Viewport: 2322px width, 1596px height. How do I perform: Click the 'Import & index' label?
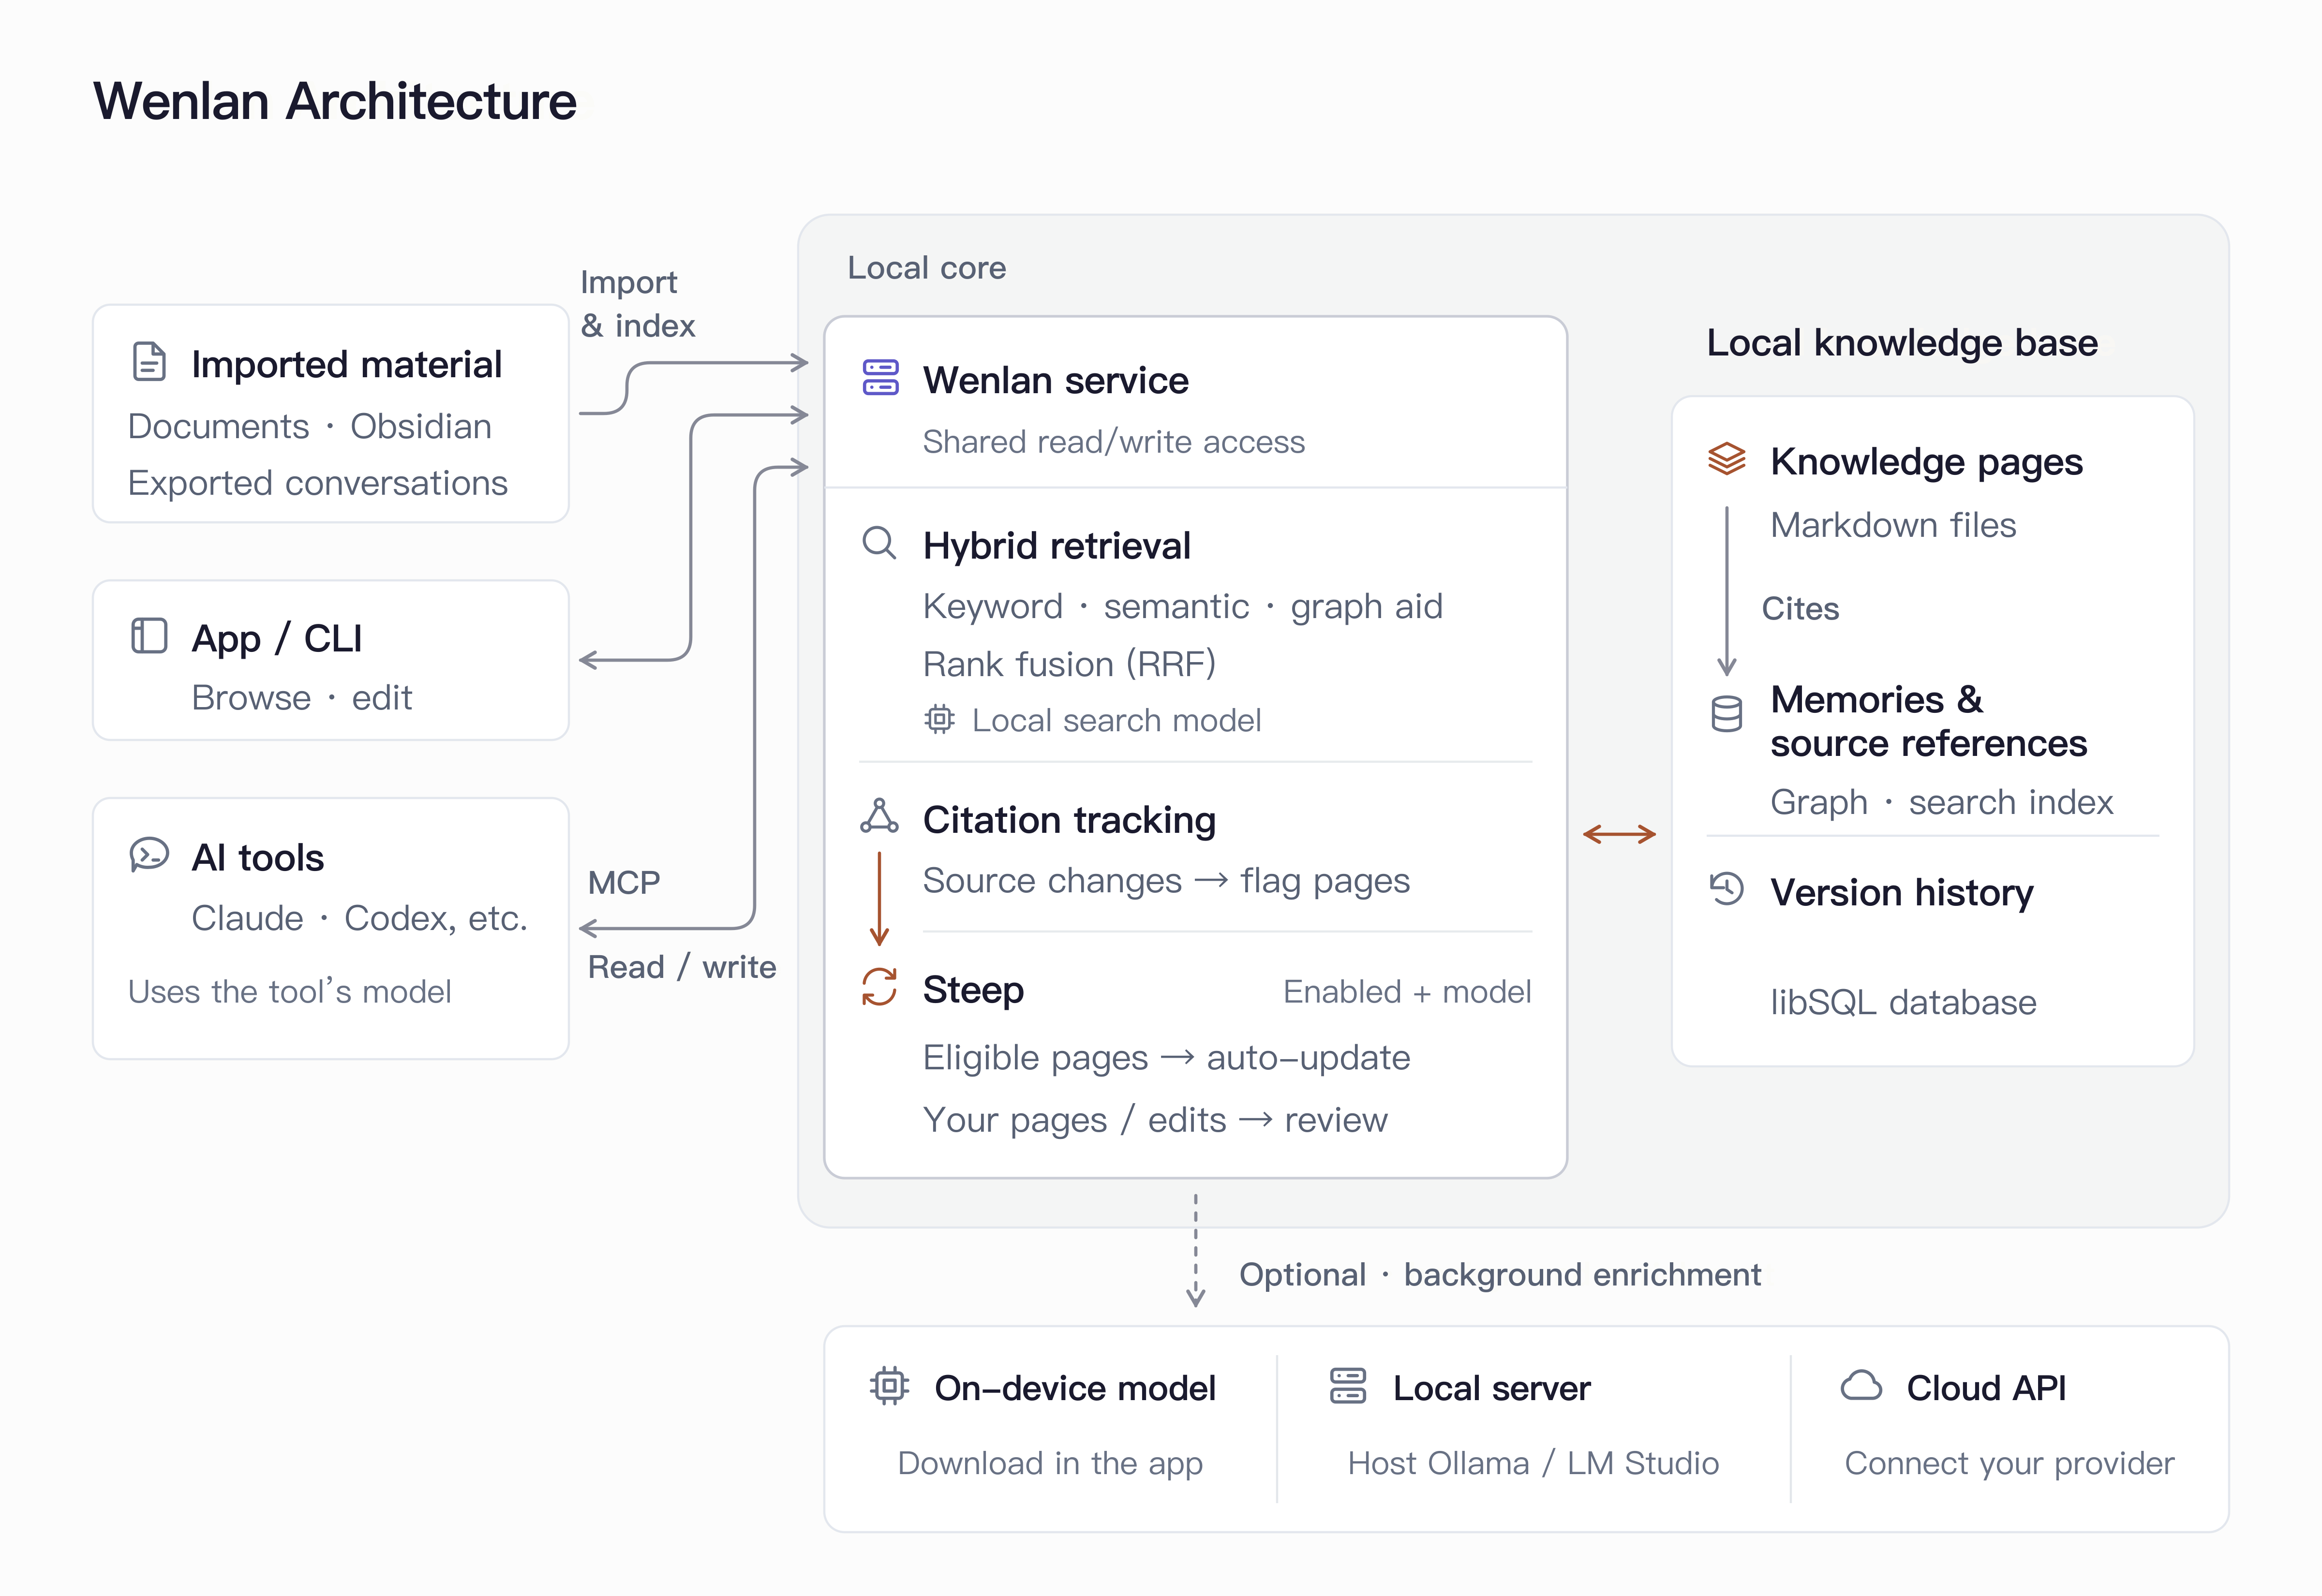638,303
